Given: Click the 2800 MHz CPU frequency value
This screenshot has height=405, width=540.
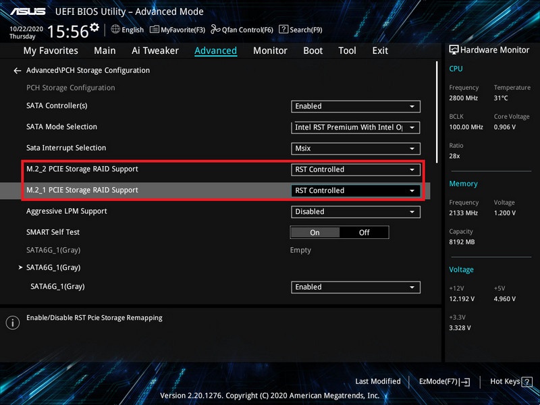Looking at the screenshot, I should coord(464,98).
